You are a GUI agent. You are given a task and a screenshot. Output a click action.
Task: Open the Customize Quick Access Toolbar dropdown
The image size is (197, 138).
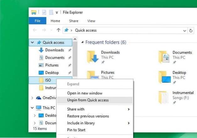click(x=57, y=13)
